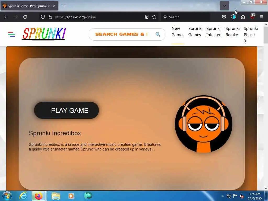This screenshot has width=268, height=201.
Task: Click the Sprunki Incredibox description text
Action: [x=95, y=147]
